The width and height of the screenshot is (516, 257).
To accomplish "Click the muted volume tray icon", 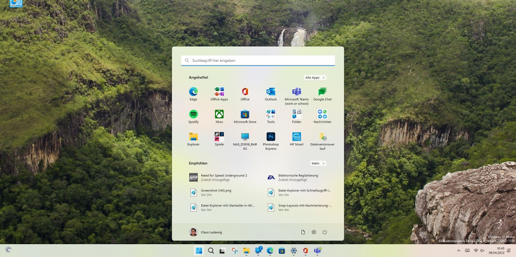I will (x=482, y=251).
